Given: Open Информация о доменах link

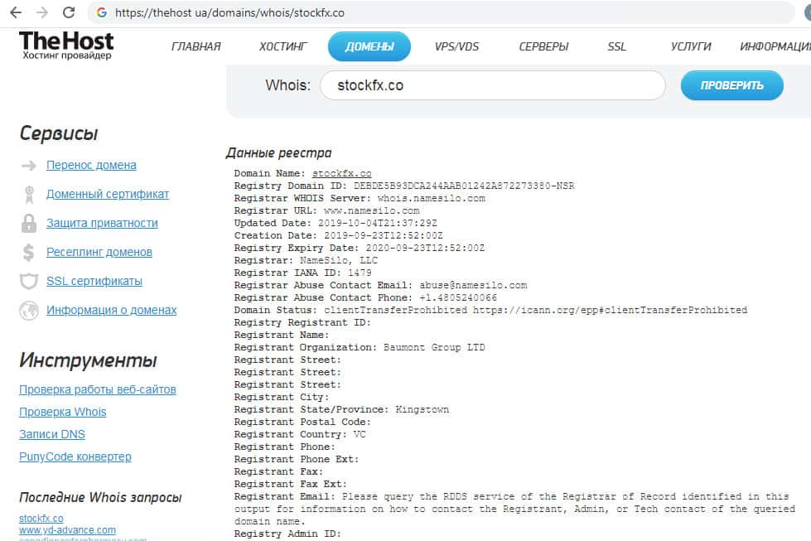Looking at the screenshot, I should tap(111, 310).
